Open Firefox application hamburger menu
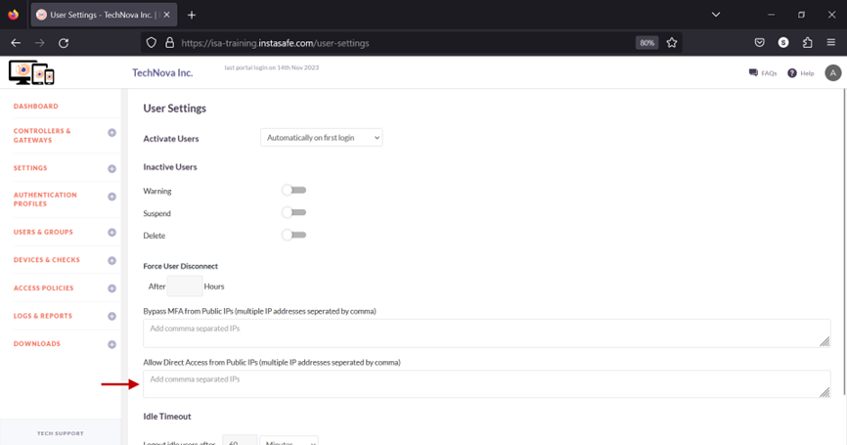 pos(830,43)
